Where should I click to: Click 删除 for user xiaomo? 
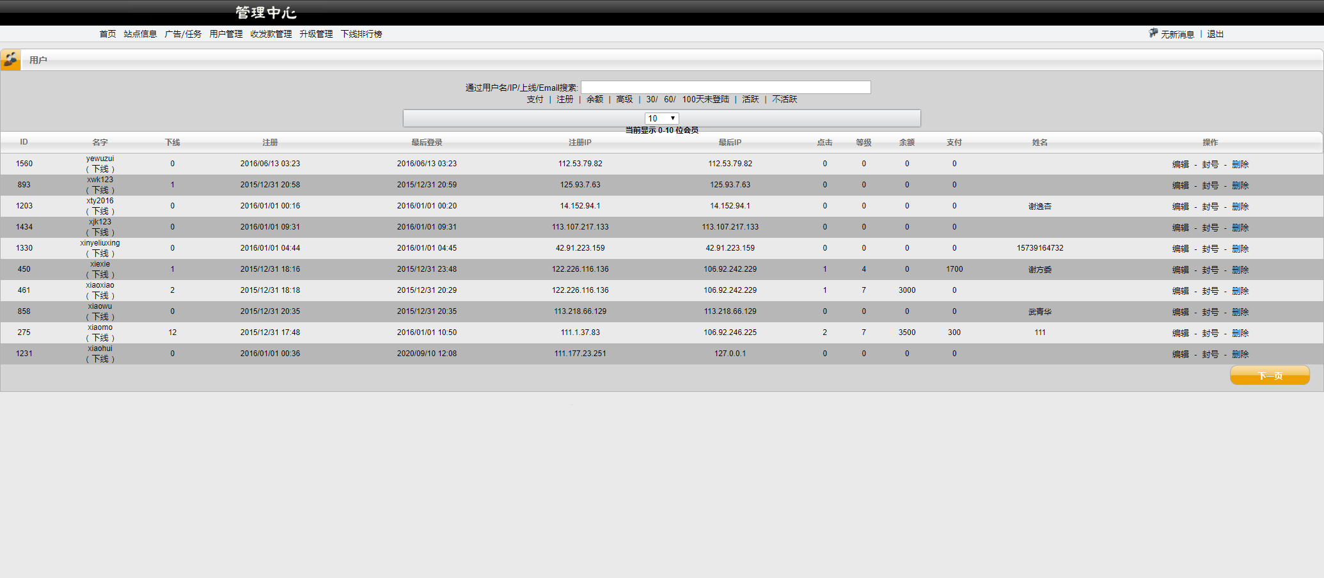(x=1240, y=333)
